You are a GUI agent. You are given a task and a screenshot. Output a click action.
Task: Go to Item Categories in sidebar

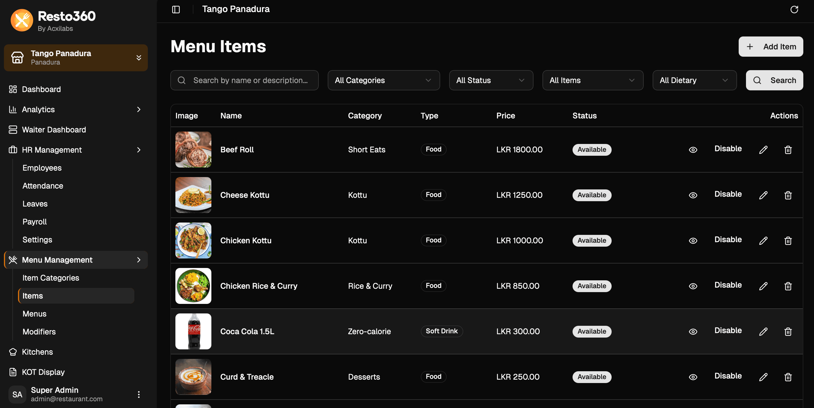click(51, 278)
